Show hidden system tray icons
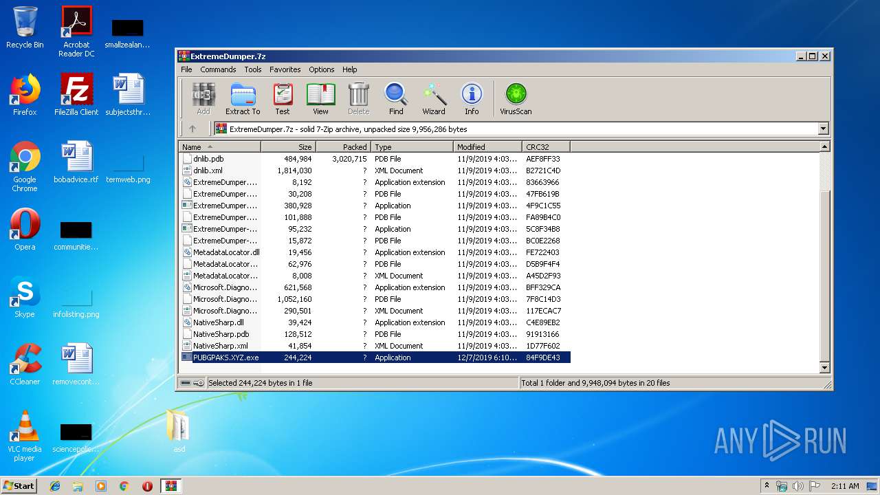This screenshot has width=880, height=495. point(767,486)
